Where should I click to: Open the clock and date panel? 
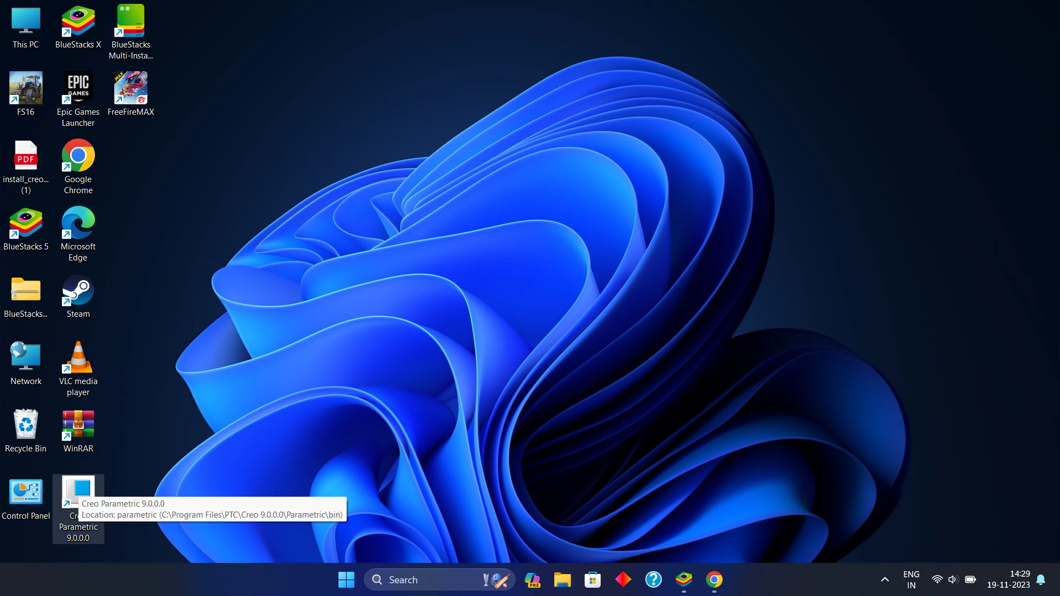[x=1008, y=579]
